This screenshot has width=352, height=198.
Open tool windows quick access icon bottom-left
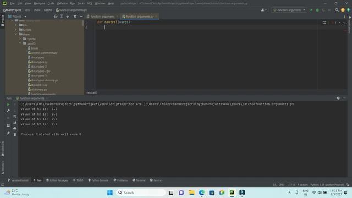(x=3, y=185)
